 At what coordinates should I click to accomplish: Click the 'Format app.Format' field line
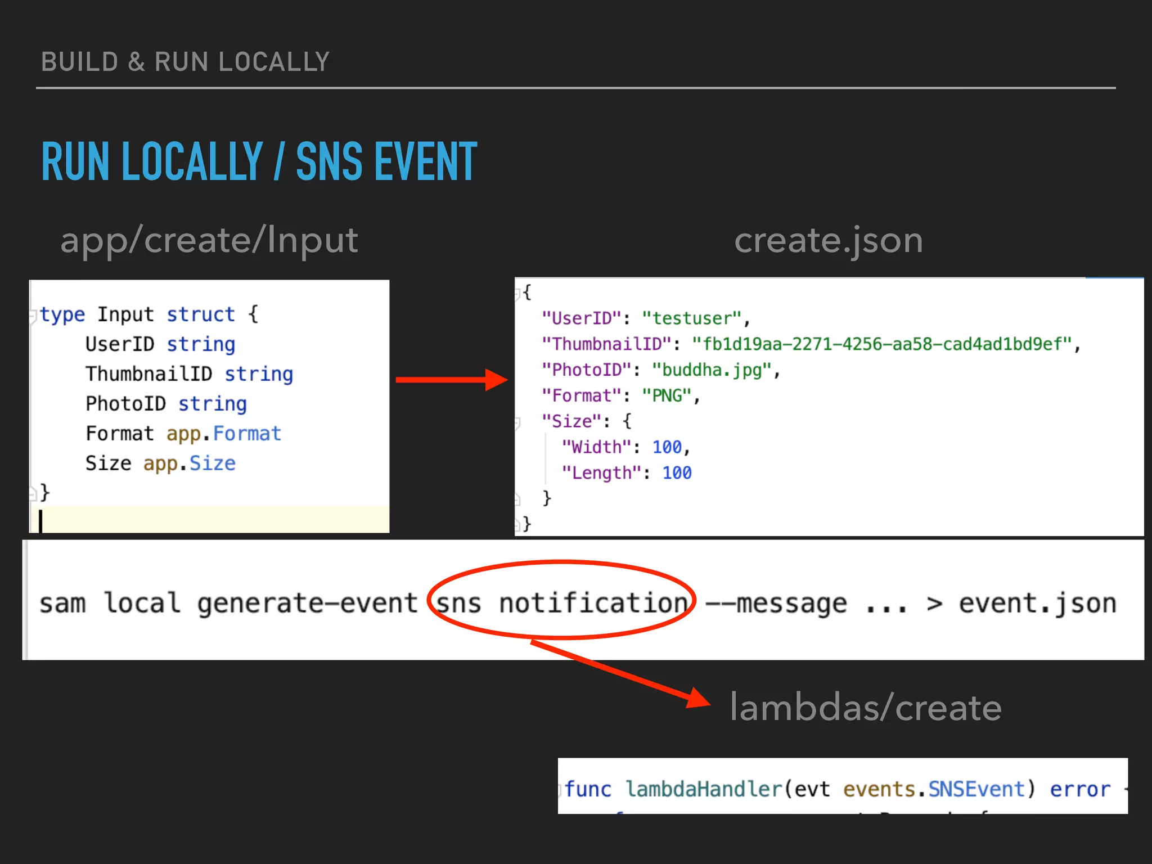[x=183, y=433]
